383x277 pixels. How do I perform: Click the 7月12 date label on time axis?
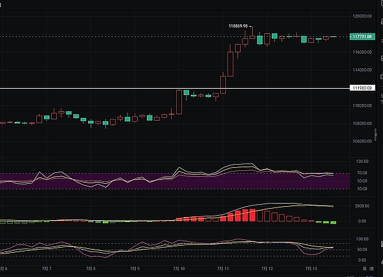pos(267,269)
